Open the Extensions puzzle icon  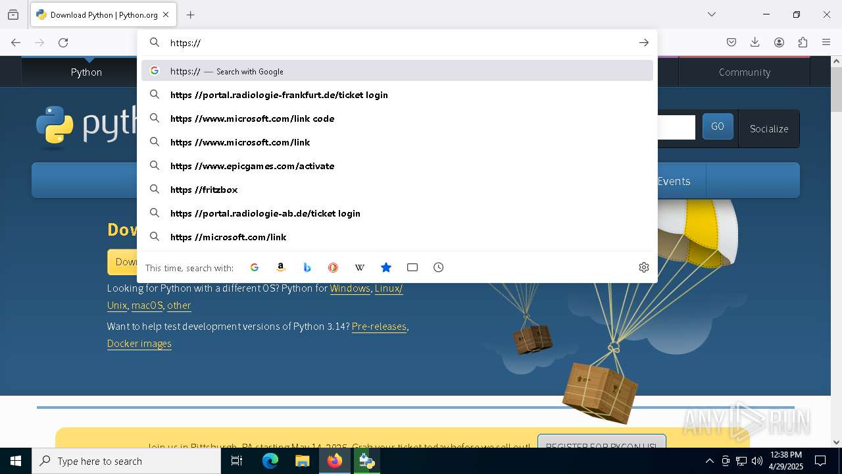[x=803, y=42]
